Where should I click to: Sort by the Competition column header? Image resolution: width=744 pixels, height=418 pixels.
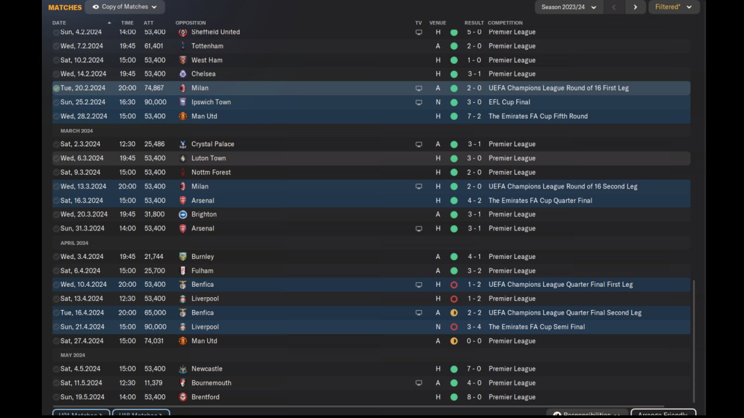click(x=505, y=23)
